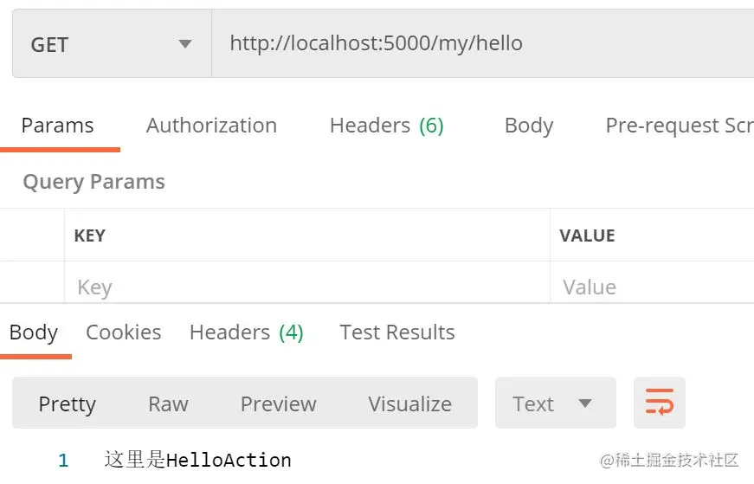Select the response Body tab
The image size is (754, 484).
coord(34,332)
